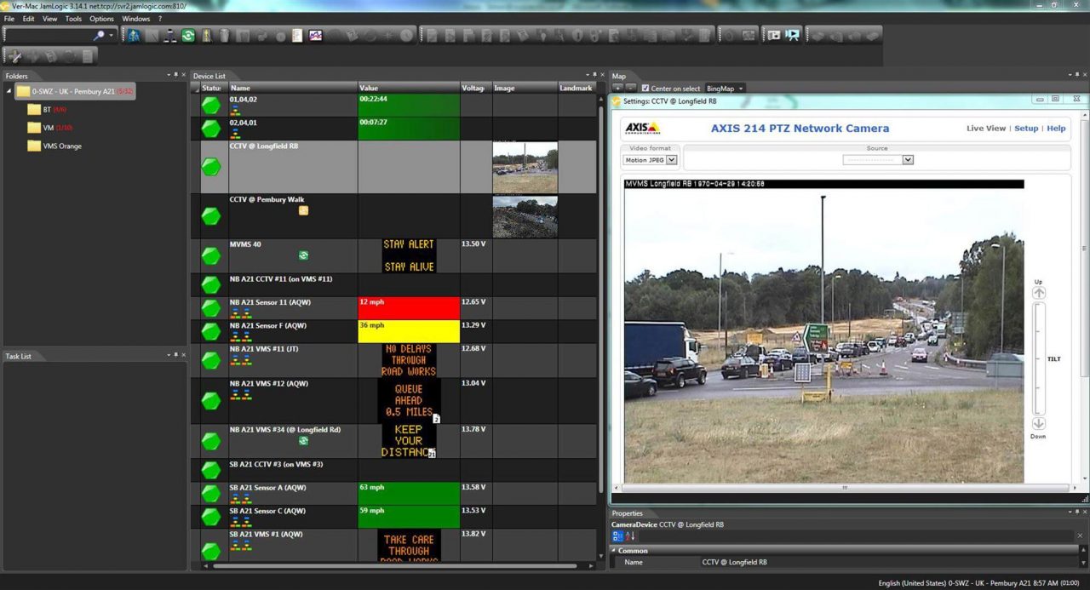The height and width of the screenshot is (590, 1090).
Task: Click the alphabetical sort icon in Properties
Action: pyautogui.click(x=631, y=536)
